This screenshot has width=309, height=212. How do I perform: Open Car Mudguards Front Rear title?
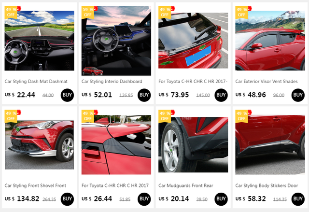click(185, 185)
